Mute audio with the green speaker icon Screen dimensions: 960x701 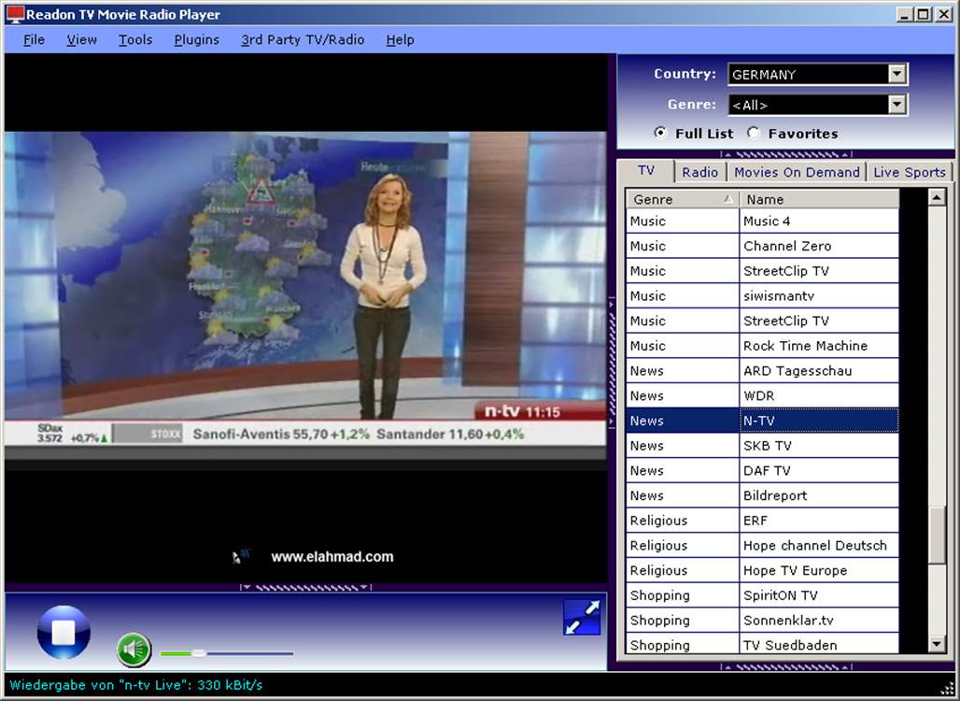click(x=134, y=650)
